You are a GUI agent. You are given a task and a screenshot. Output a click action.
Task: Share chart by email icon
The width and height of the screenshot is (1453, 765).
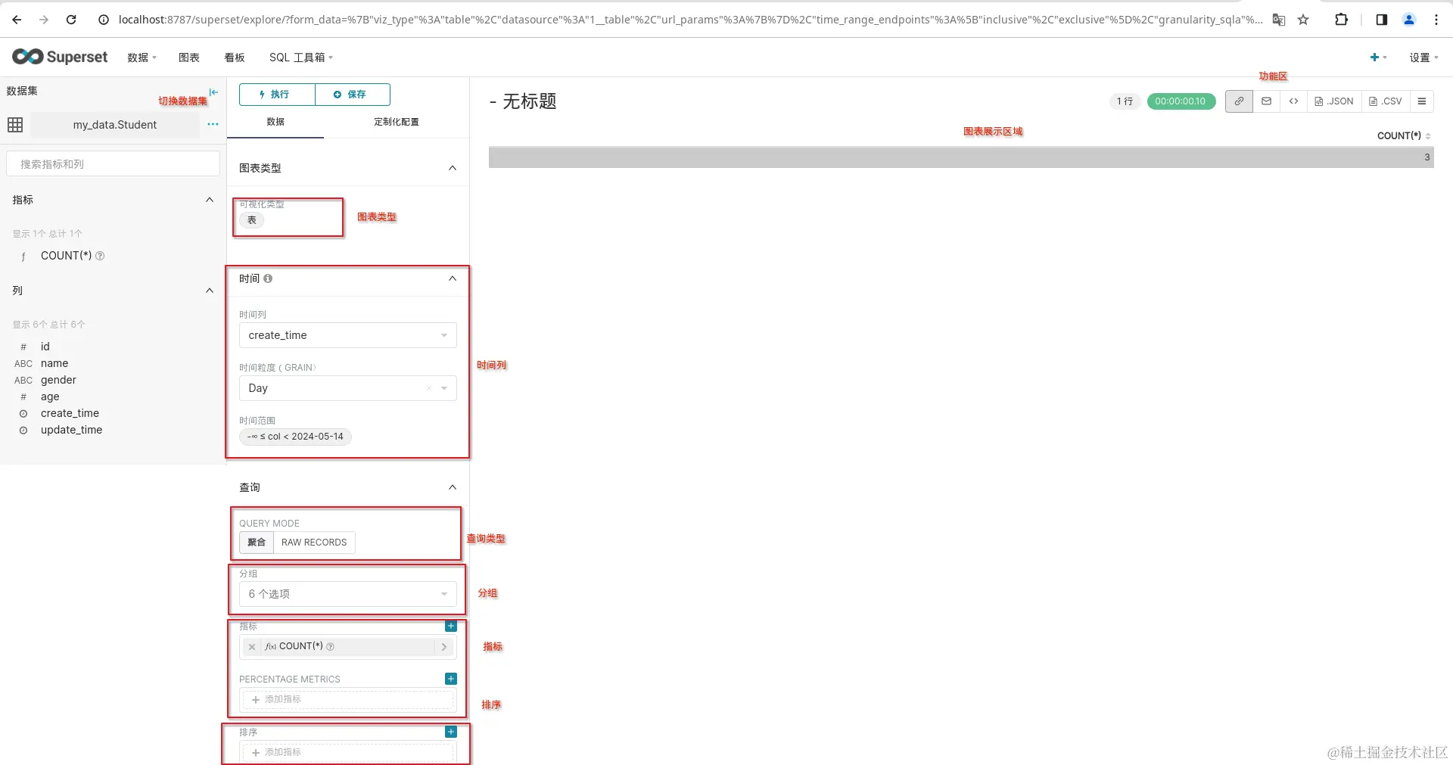(x=1266, y=101)
